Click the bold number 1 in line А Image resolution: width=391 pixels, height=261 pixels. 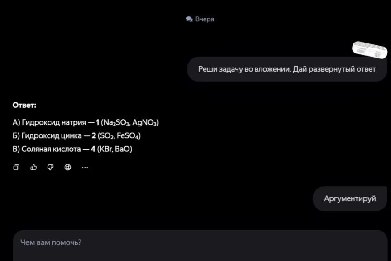(97, 122)
